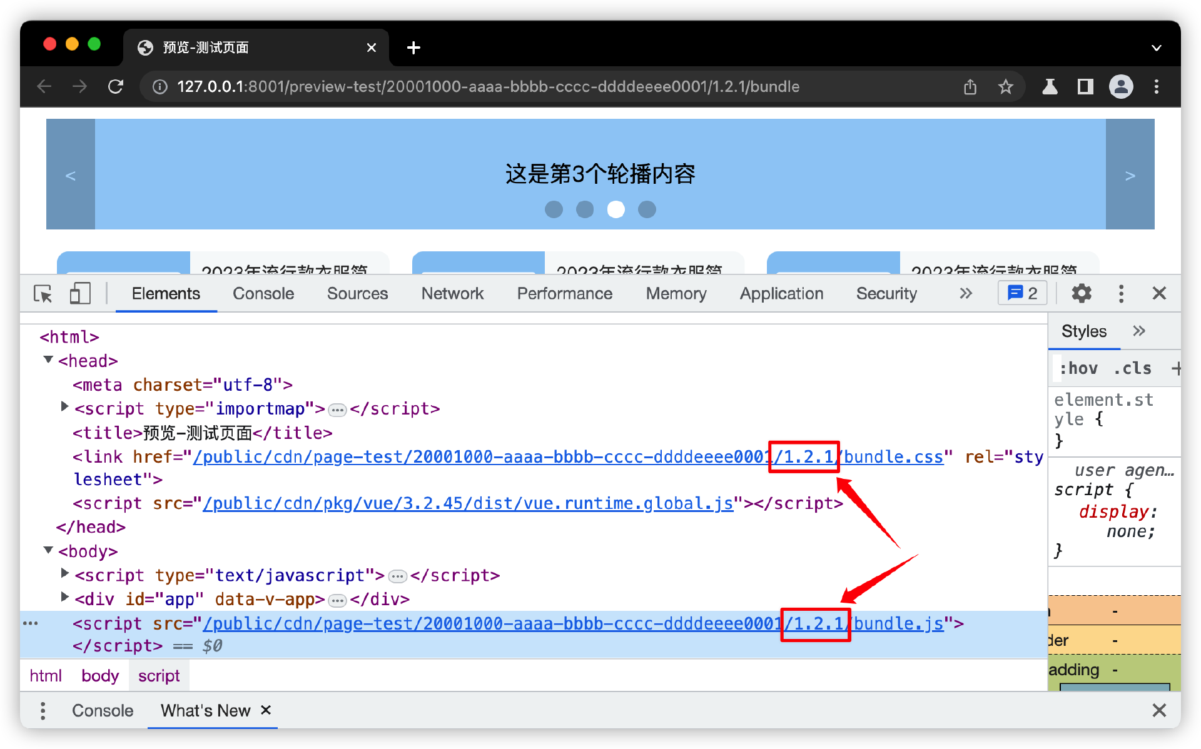The width and height of the screenshot is (1201, 749).
Task: Toggle the .cls class editor
Action: tap(1132, 368)
